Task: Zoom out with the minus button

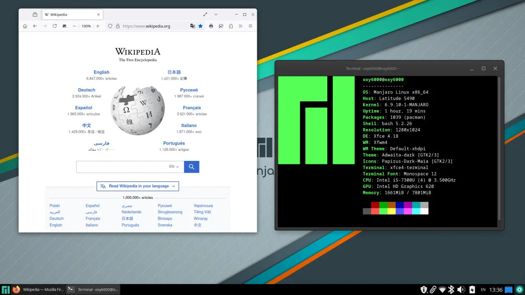Action: click(74, 26)
